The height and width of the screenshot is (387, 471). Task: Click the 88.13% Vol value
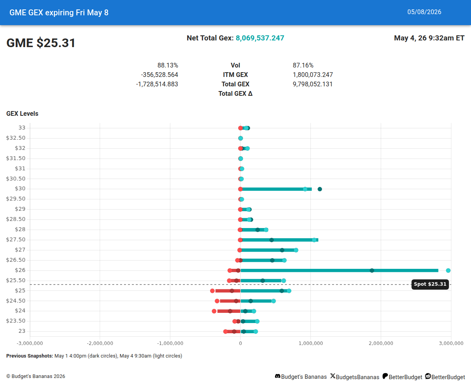[168, 66]
